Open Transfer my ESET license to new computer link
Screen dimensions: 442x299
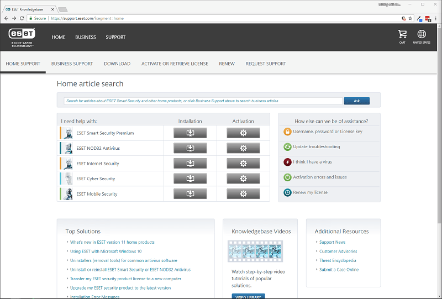tap(125, 279)
